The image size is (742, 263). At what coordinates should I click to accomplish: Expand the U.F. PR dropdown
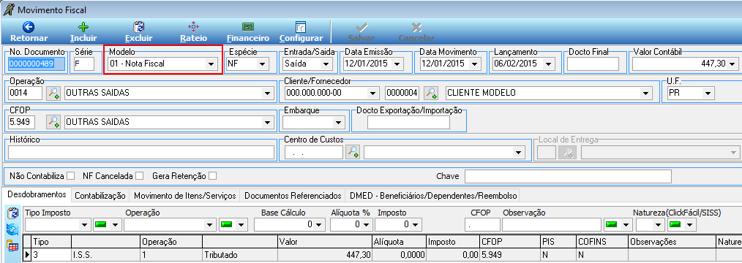[708, 93]
